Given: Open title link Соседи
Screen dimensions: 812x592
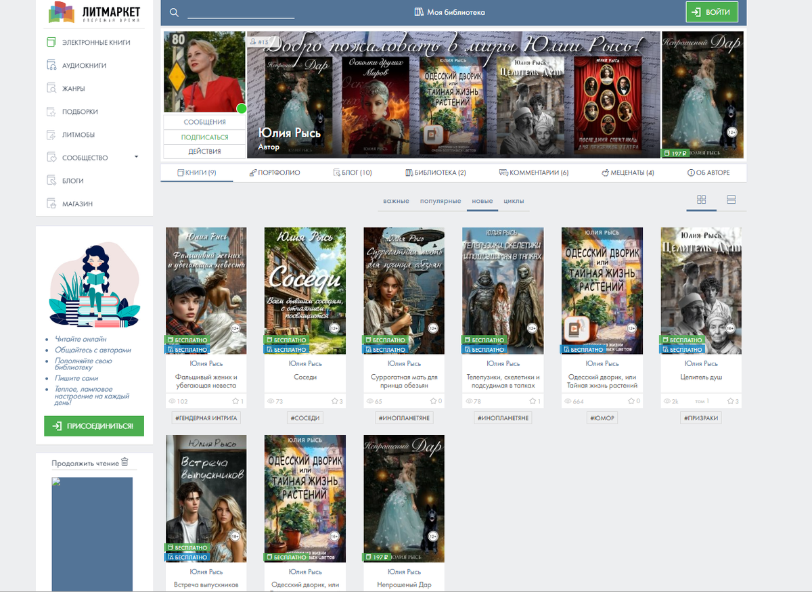Looking at the screenshot, I should 305,377.
